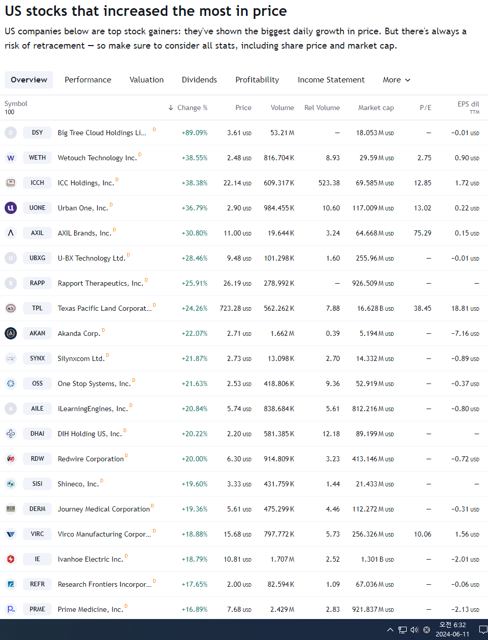Open the Journey Medical Corporation link
This screenshot has height=640, width=488.
pyautogui.click(x=104, y=509)
